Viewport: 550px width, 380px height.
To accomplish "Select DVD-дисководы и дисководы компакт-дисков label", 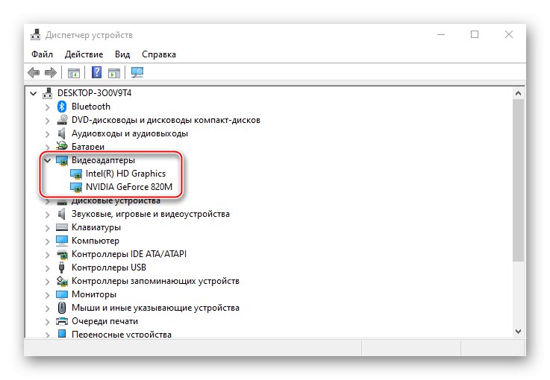I will click(166, 120).
